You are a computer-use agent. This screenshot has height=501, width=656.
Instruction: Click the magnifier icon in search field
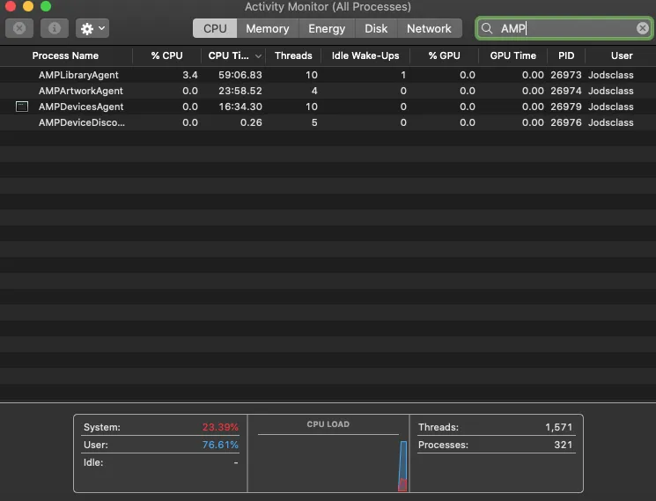(487, 28)
